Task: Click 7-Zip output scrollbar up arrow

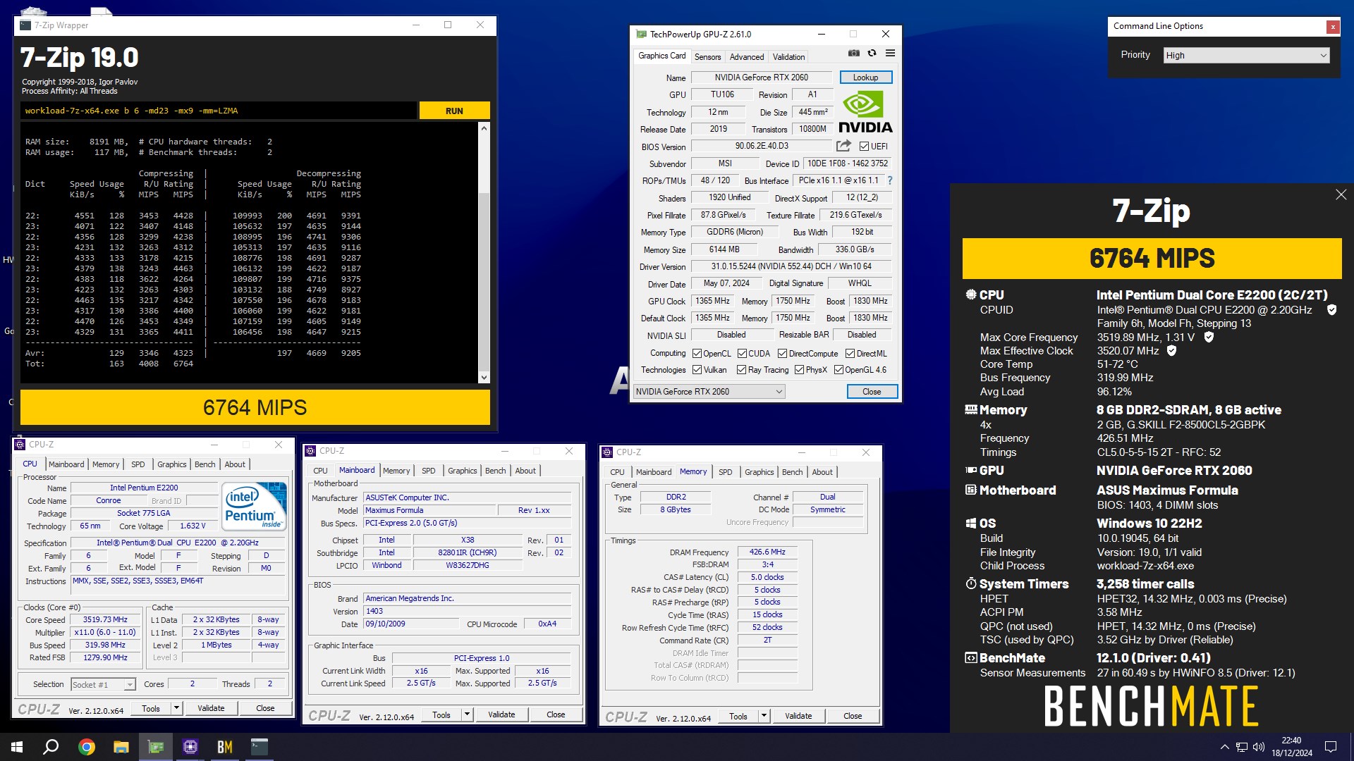Action: point(484,128)
